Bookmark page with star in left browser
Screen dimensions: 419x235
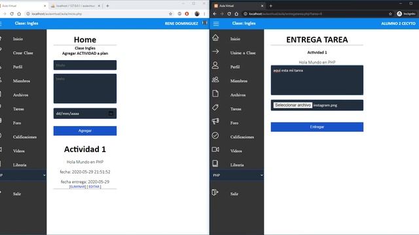pos(170,14)
